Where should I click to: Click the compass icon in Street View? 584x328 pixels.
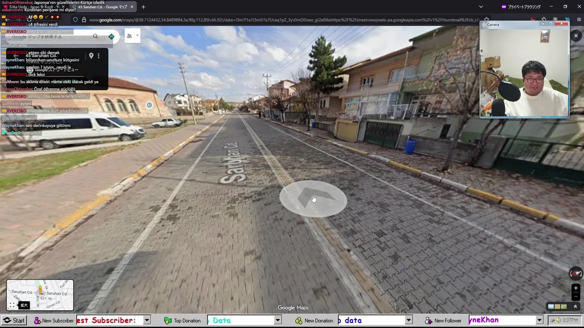[576, 273]
